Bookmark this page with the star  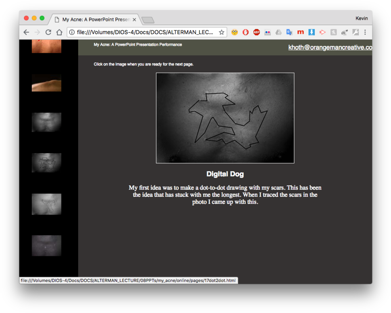click(x=222, y=33)
